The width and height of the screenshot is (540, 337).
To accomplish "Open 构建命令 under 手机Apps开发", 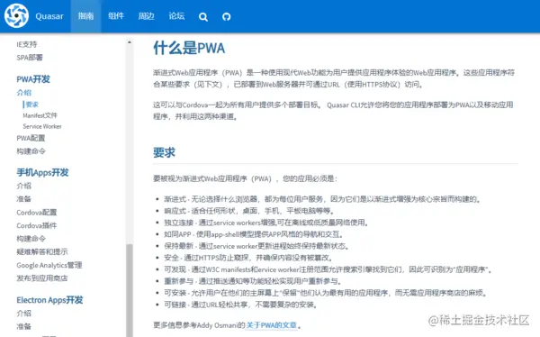I will pos(31,239).
